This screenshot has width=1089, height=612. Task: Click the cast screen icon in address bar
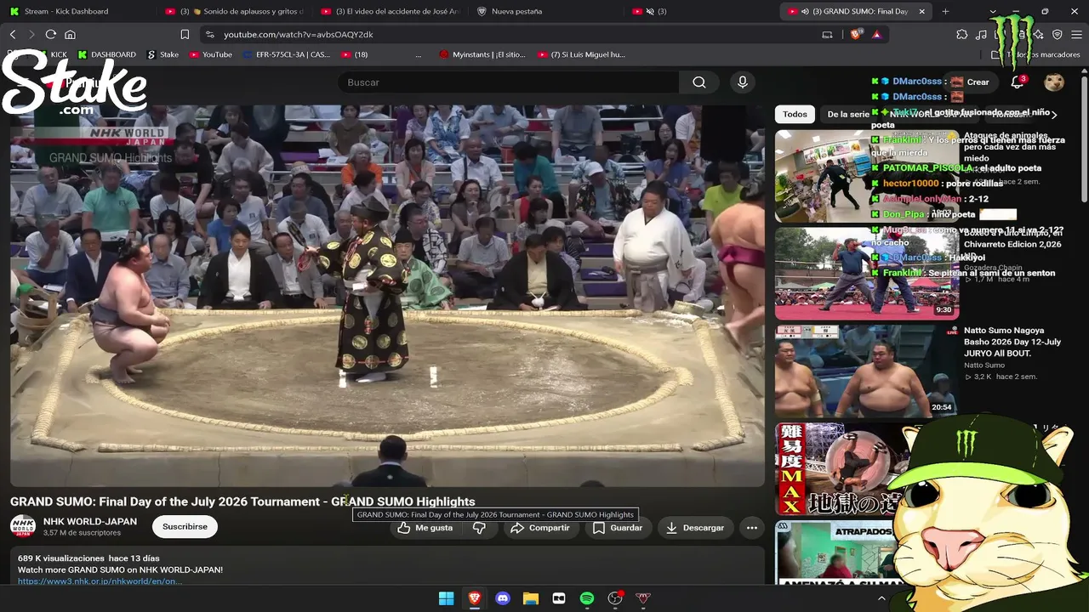click(827, 34)
